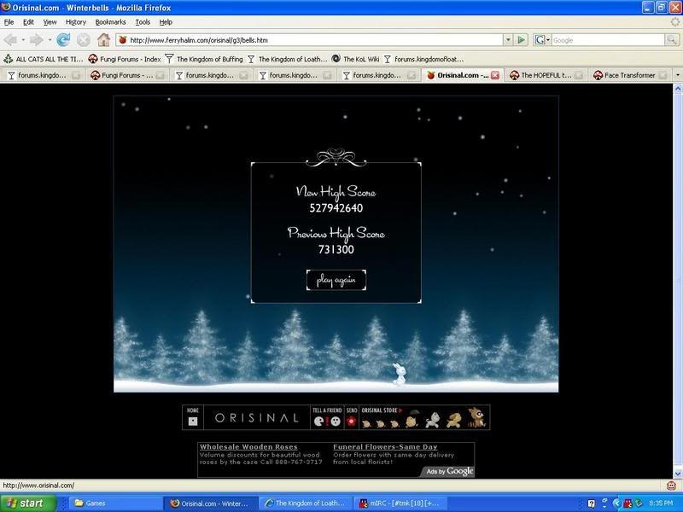
Task: Switch to The HOPEFUL t... tab
Action: (x=546, y=75)
